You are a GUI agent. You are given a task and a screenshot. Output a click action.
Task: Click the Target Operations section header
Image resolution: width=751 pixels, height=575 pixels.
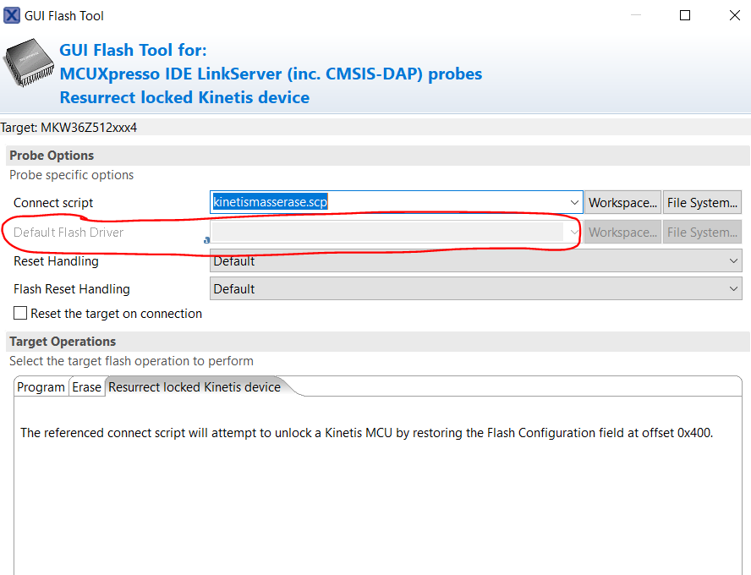coord(63,342)
